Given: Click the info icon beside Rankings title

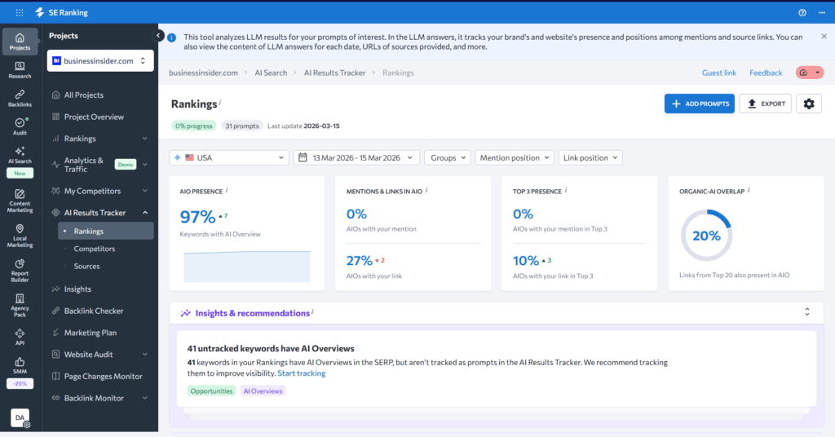Looking at the screenshot, I should pyautogui.click(x=220, y=102).
